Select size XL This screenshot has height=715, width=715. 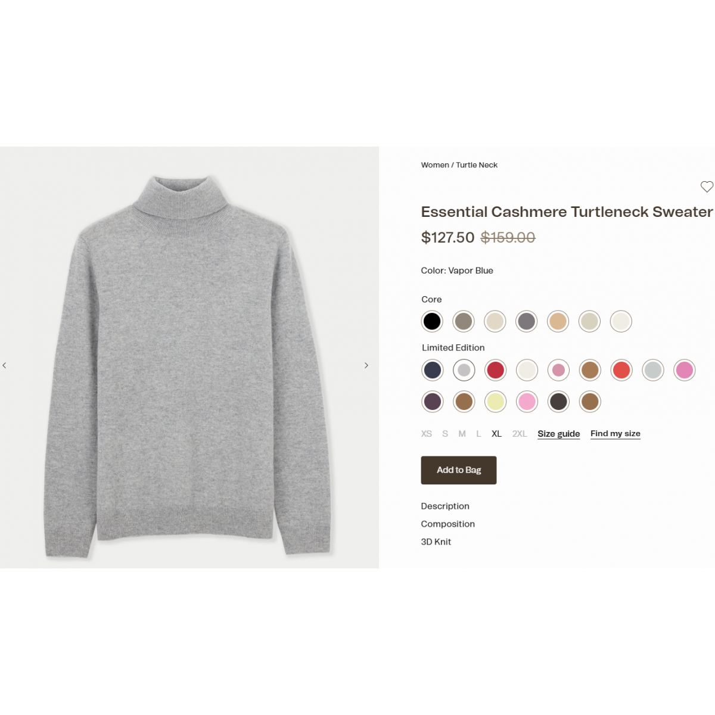[496, 434]
